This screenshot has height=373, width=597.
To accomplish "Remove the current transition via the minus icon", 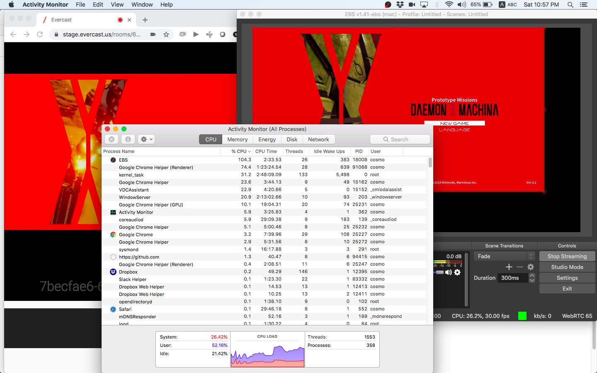I will (519, 267).
